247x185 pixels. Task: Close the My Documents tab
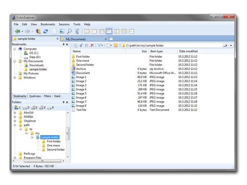pos(106,39)
